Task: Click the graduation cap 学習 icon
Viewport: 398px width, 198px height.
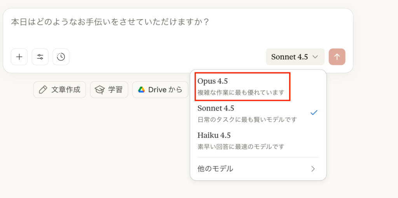Action: point(100,90)
